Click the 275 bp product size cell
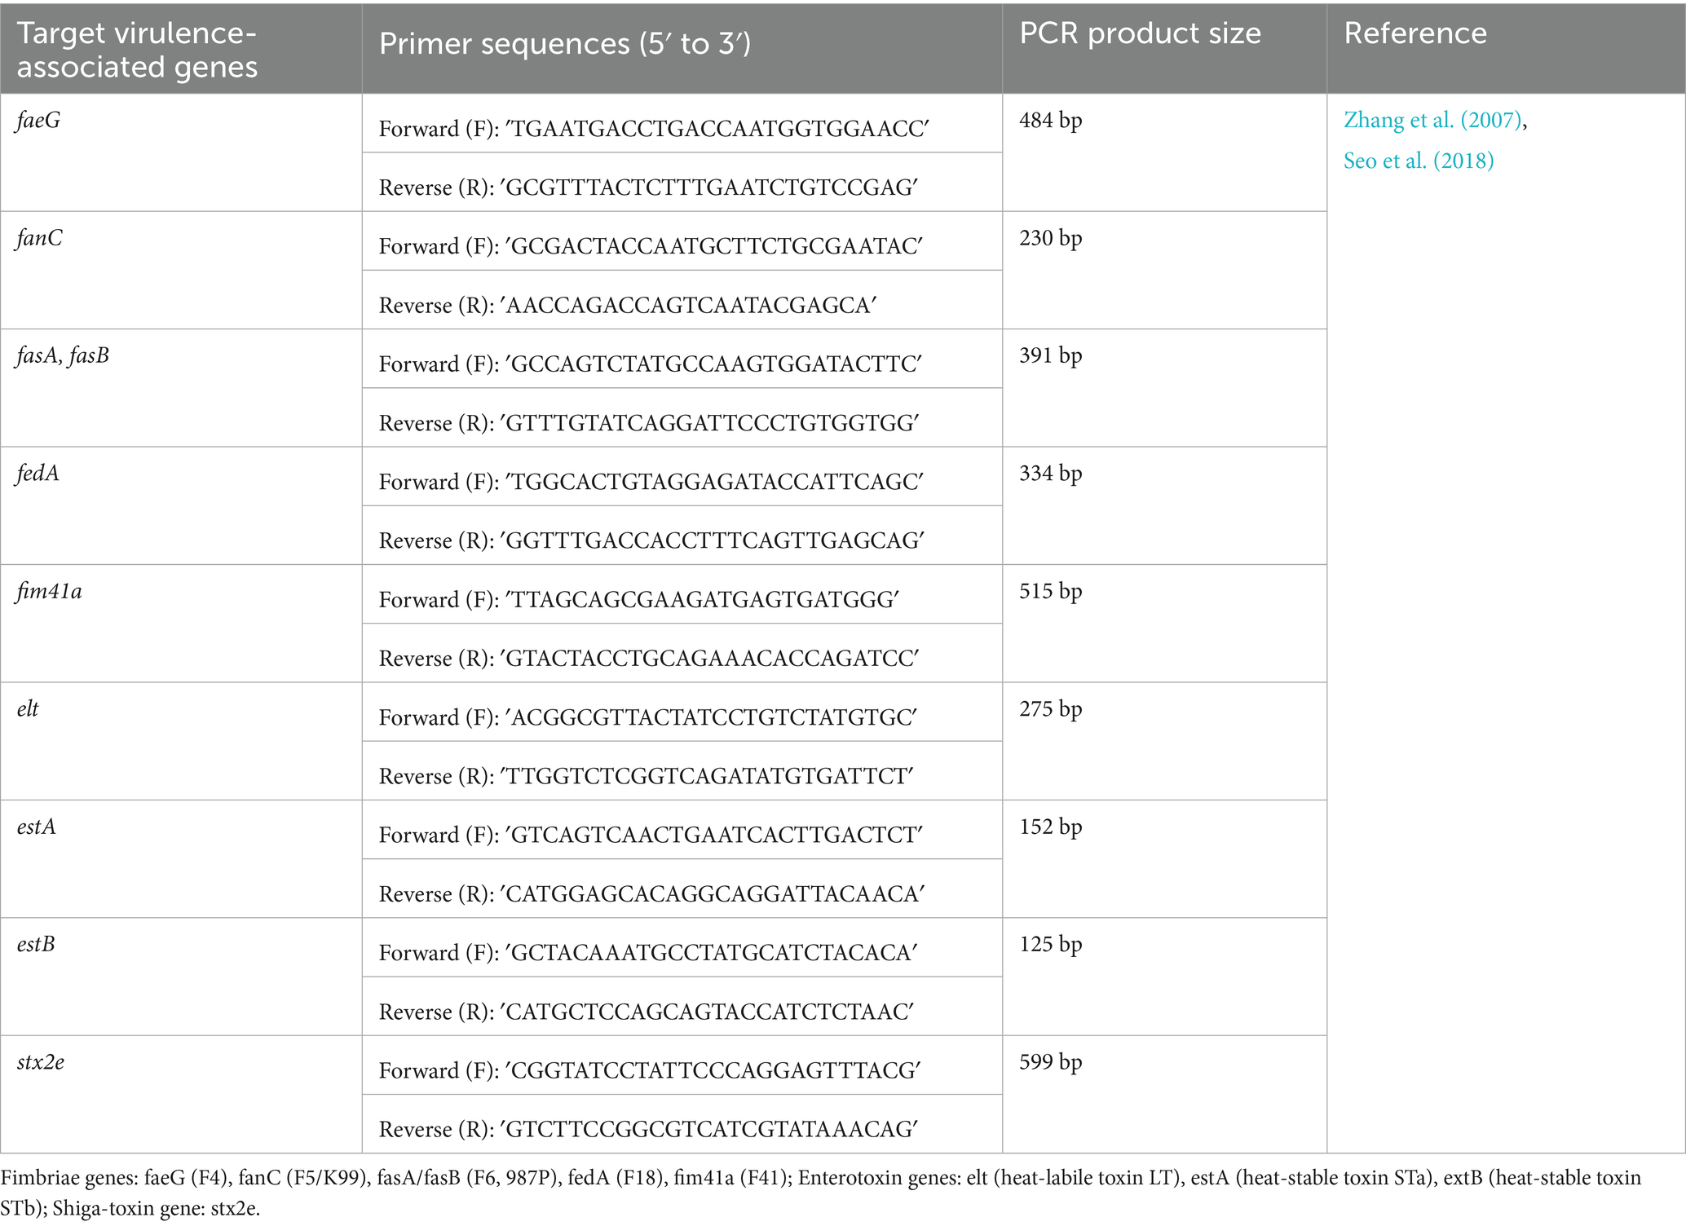The image size is (1686, 1226). pyautogui.click(x=1050, y=709)
